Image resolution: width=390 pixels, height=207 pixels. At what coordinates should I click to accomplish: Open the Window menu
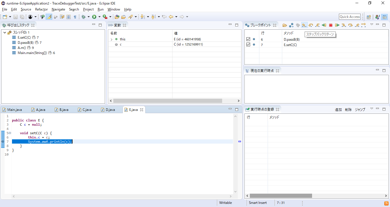pos(114,9)
